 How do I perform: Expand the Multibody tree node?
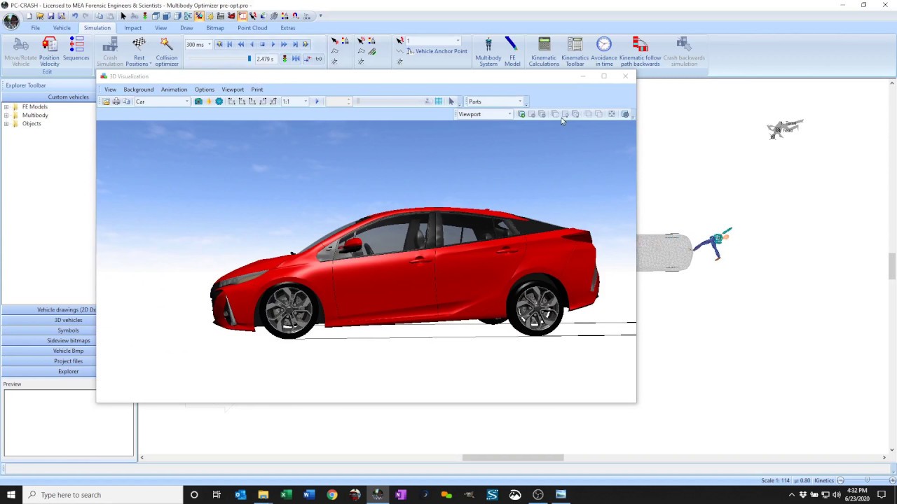click(x=6, y=115)
